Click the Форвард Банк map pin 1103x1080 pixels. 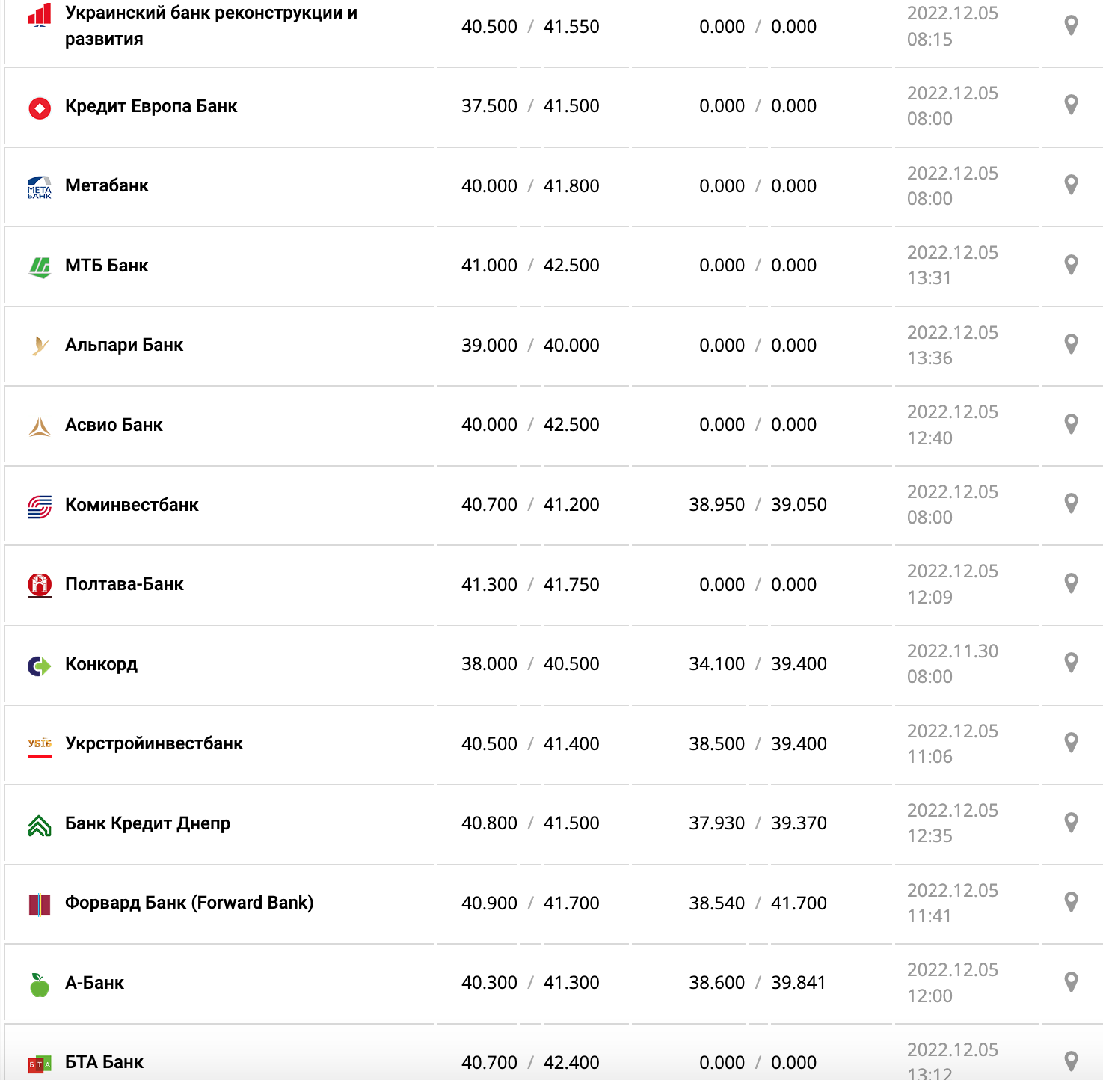pos(1071,902)
